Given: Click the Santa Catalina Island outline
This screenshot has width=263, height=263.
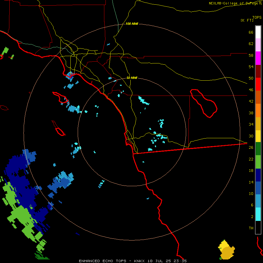Looking at the screenshot, I should (x=61, y=97).
